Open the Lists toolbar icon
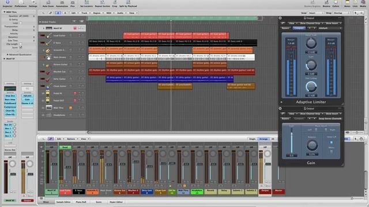This screenshot has height=207, width=369. (355, 3)
